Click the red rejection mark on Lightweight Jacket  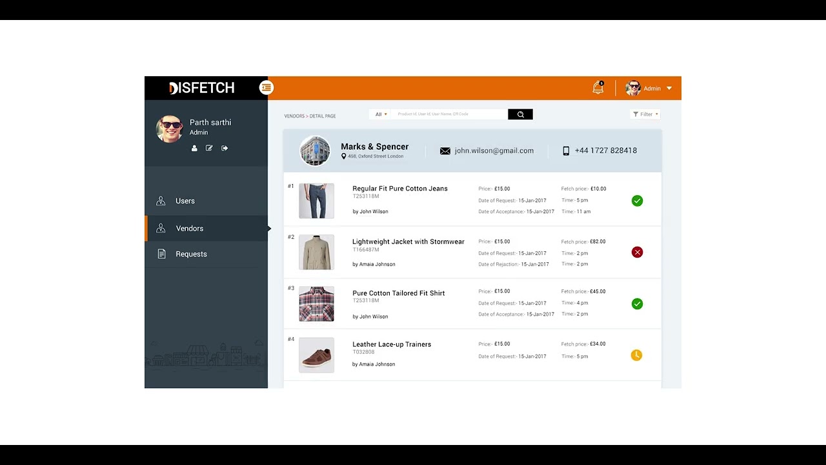tap(637, 252)
